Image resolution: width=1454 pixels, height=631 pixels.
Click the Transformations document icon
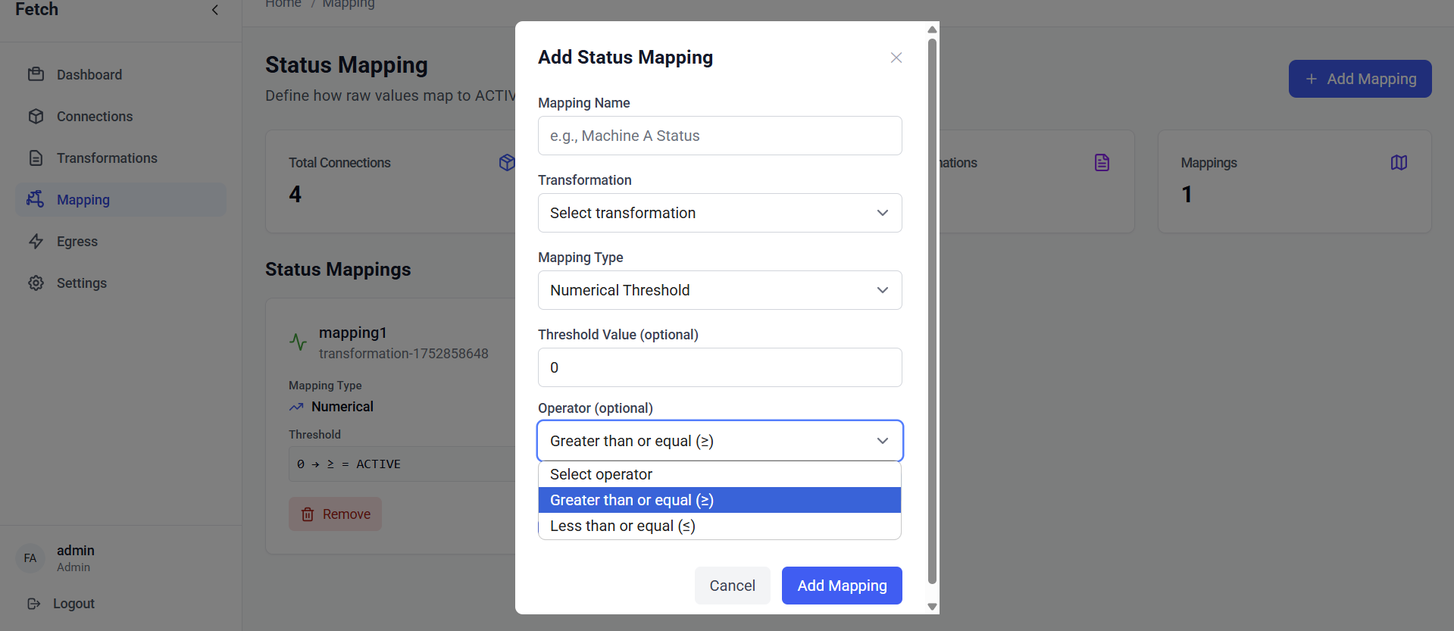click(36, 158)
